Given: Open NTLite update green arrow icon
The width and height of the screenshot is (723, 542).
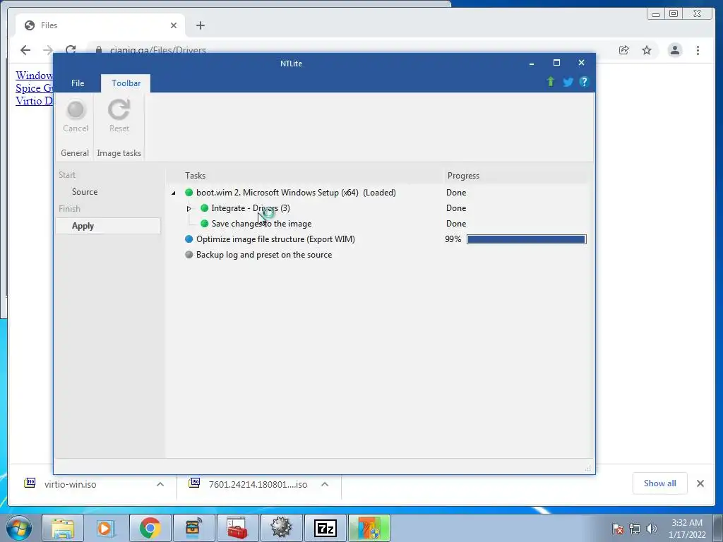Looking at the screenshot, I should tap(551, 82).
